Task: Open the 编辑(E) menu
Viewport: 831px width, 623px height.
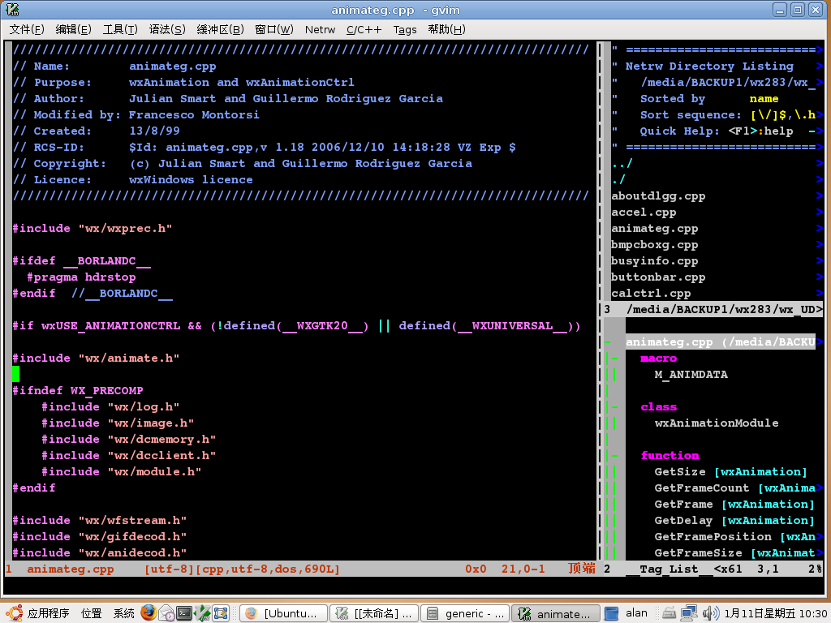Action: (73, 29)
